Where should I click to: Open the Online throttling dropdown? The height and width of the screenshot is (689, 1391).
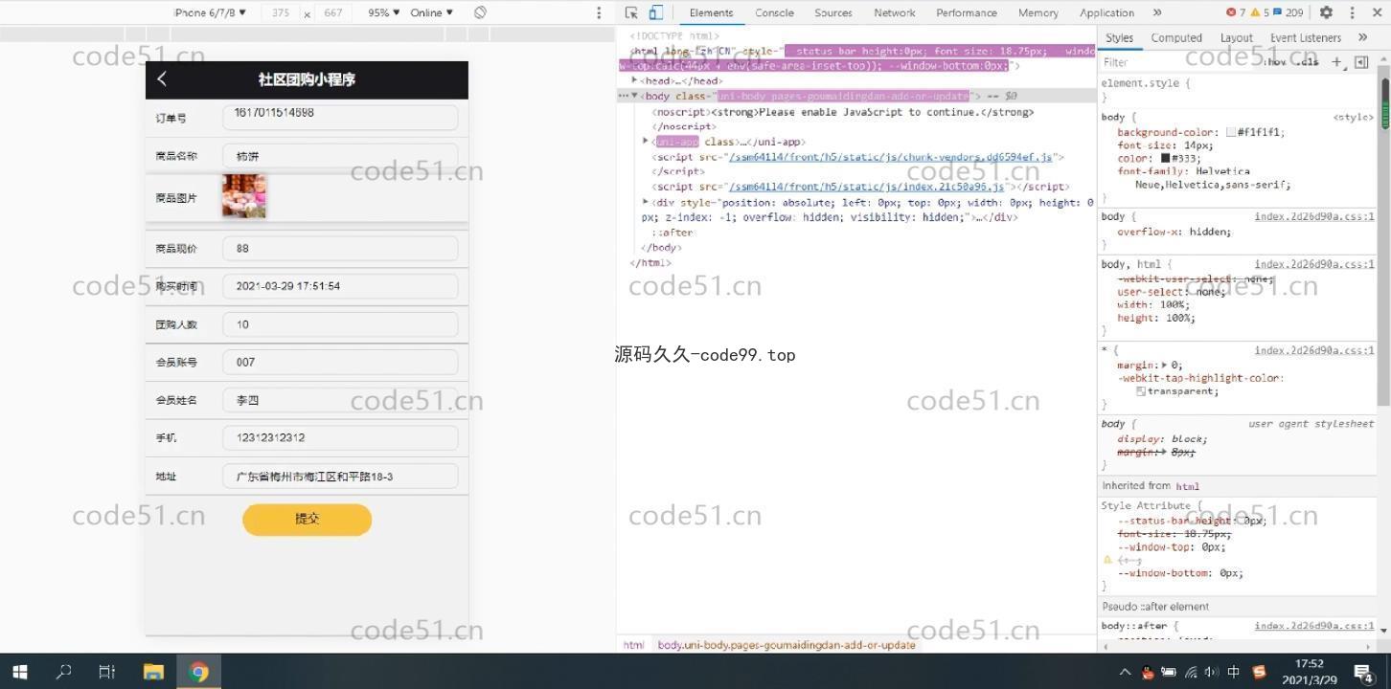[432, 12]
